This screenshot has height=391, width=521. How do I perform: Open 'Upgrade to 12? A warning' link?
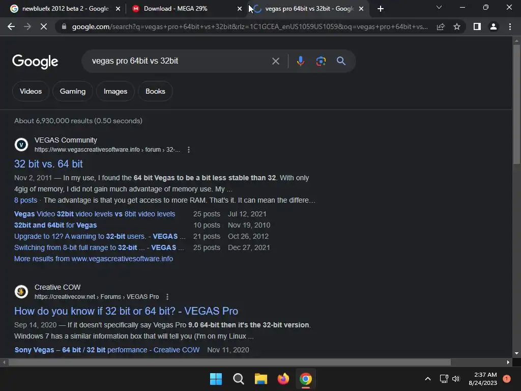click(100, 236)
